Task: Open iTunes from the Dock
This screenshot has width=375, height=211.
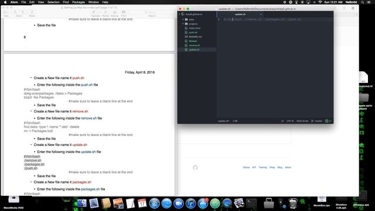Action: [190, 203]
